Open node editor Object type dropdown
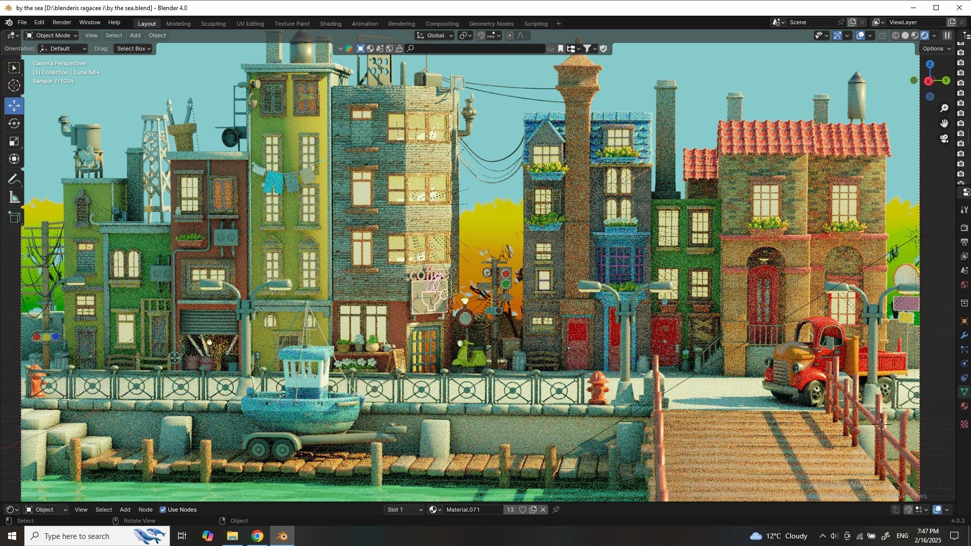 click(46, 510)
